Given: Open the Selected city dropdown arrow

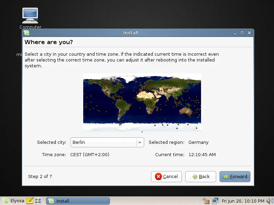Looking at the screenshot, I should (x=140, y=142).
